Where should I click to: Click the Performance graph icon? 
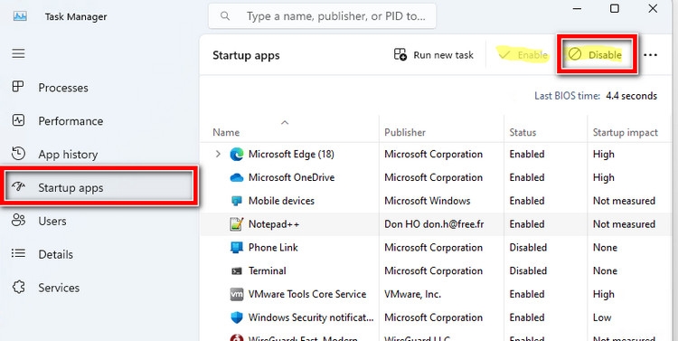coord(18,120)
